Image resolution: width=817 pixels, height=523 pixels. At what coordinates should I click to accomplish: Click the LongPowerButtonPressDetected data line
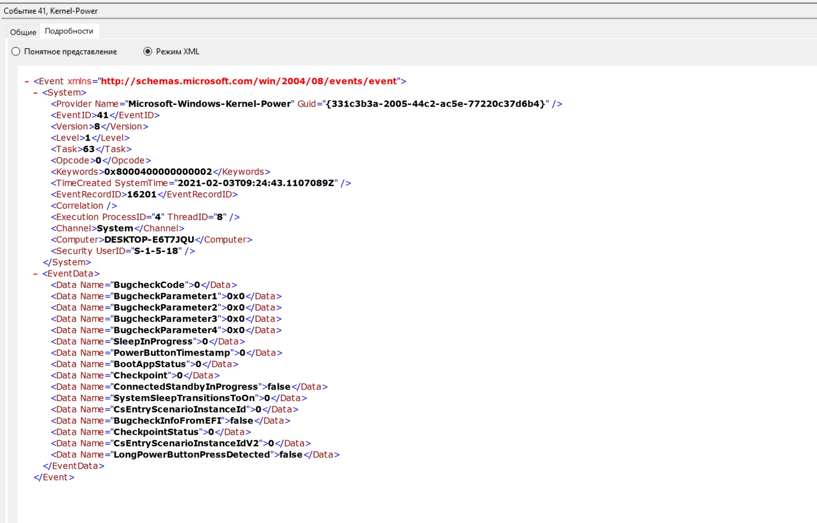click(x=195, y=455)
